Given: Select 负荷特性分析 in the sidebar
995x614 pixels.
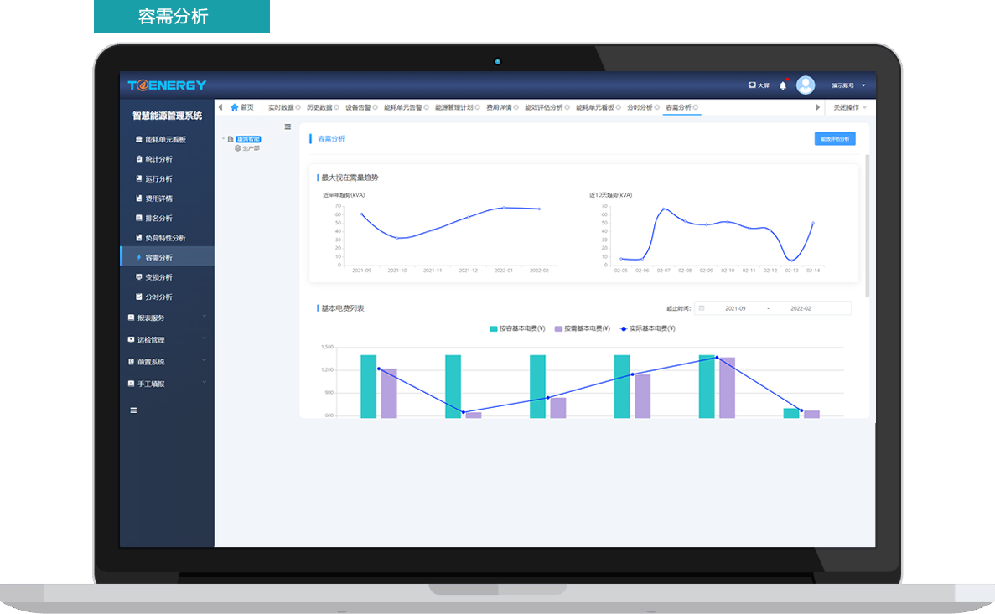Looking at the screenshot, I should (x=165, y=238).
